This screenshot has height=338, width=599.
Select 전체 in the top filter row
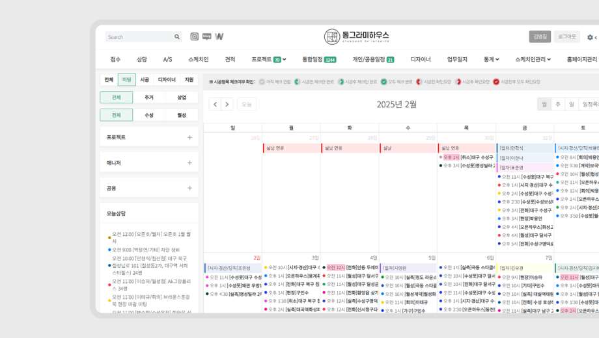click(109, 79)
